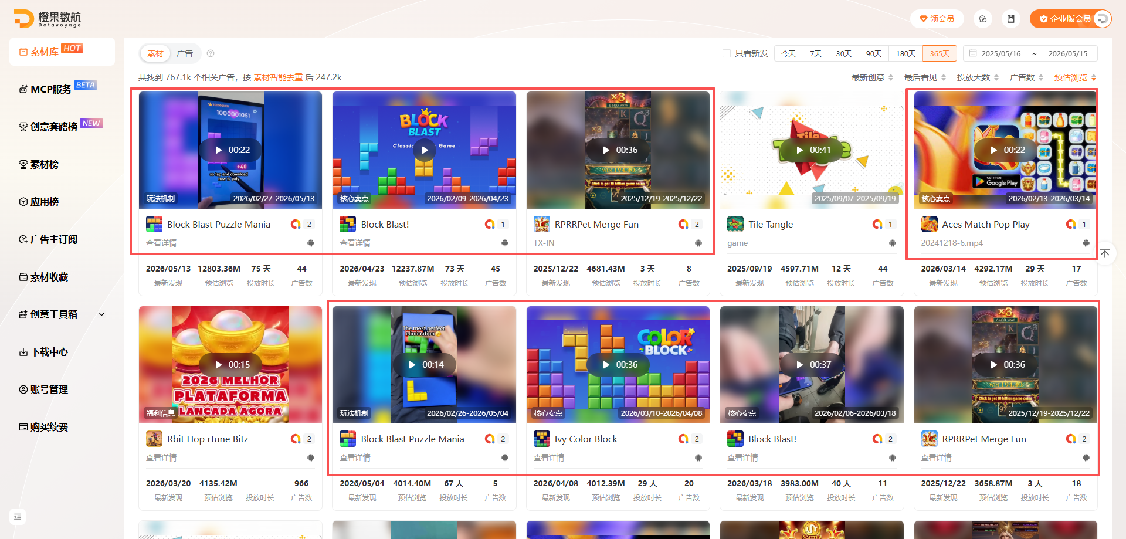Select the 90天 time range
Screen dimensions: 1126x539
[x=874, y=53]
